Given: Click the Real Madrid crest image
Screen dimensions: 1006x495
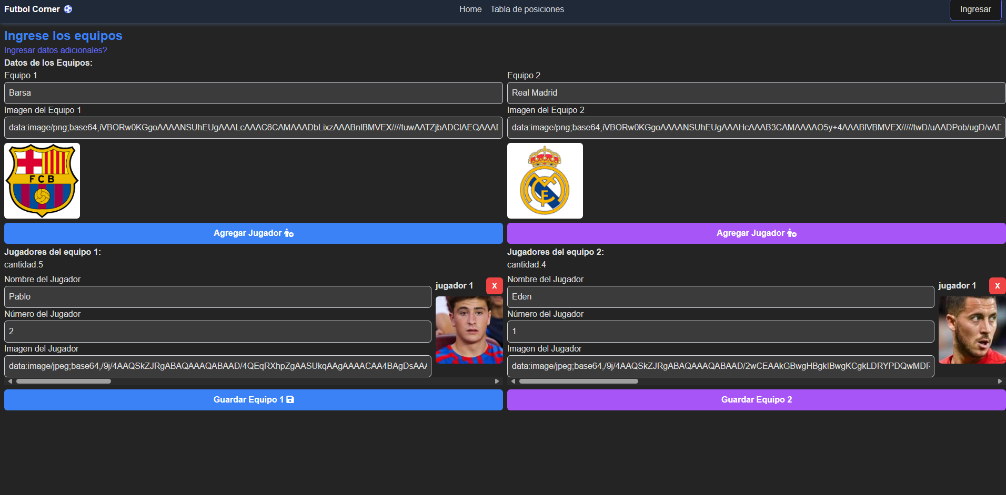Looking at the screenshot, I should pos(545,181).
